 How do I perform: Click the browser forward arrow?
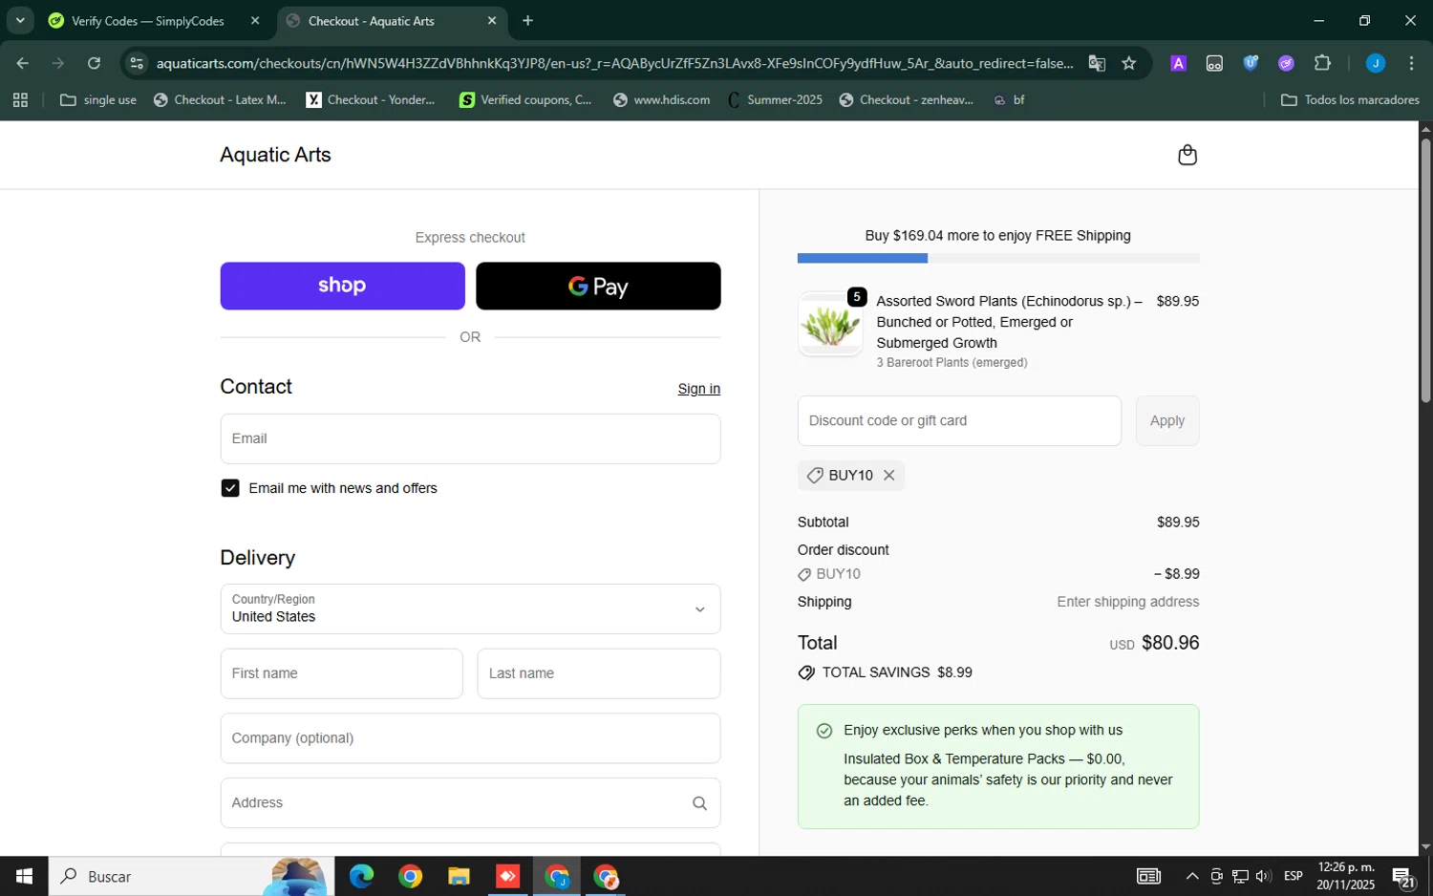click(58, 63)
